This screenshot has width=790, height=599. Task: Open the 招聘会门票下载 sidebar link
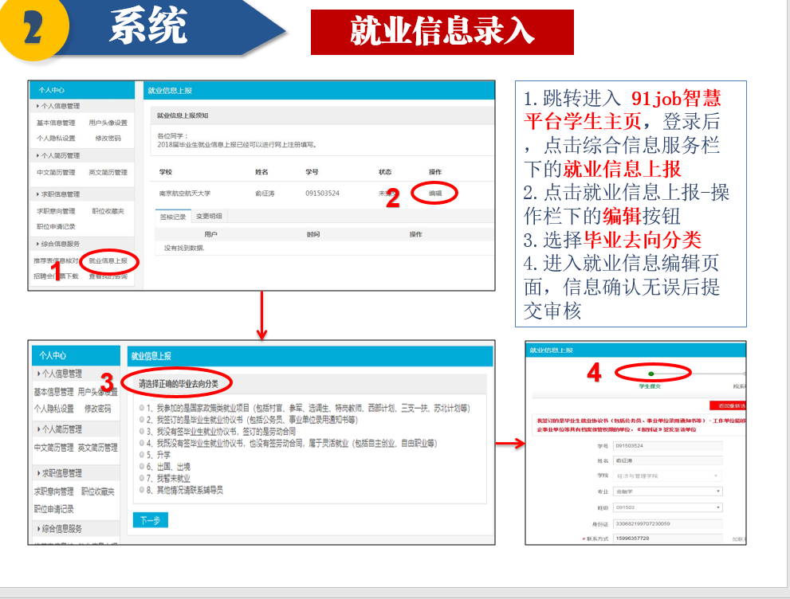pos(56,276)
